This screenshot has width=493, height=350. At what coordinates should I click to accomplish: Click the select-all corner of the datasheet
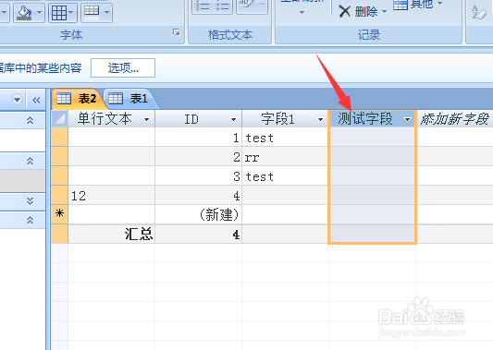59,118
